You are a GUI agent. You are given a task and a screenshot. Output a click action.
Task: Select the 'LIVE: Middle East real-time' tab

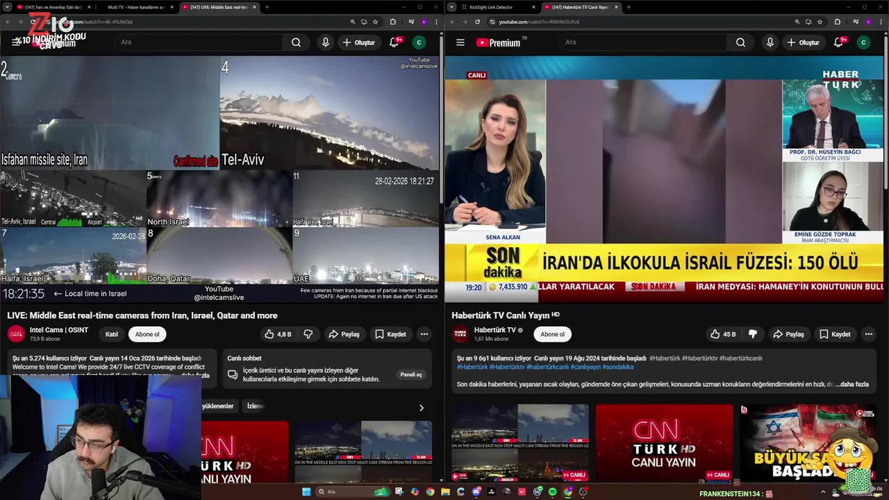(x=219, y=7)
